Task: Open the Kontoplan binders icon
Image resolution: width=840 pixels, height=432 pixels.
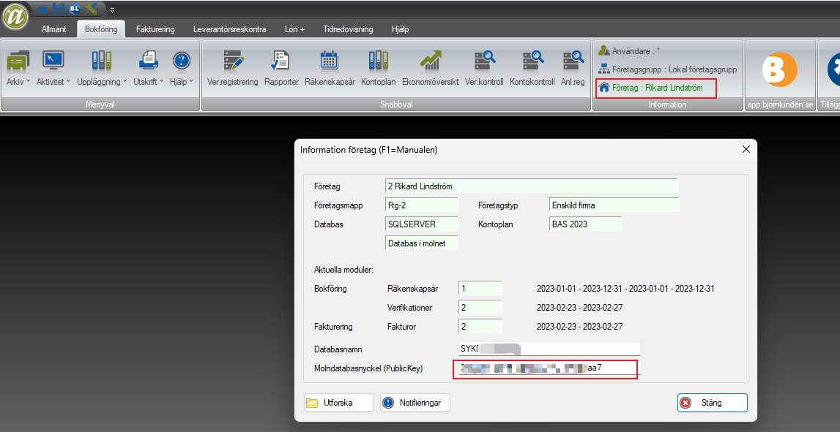Action: pos(378,68)
